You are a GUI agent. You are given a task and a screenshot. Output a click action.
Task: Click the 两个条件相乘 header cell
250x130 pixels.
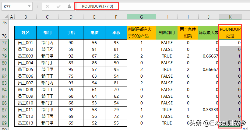tap(188, 33)
